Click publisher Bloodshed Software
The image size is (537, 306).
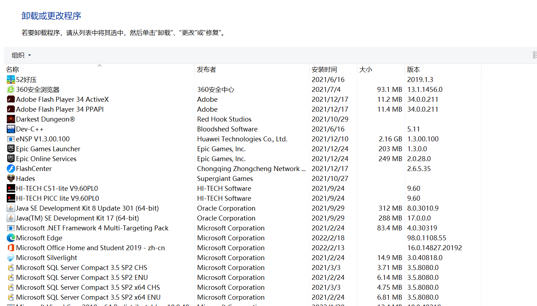click(x=227, y=129)
